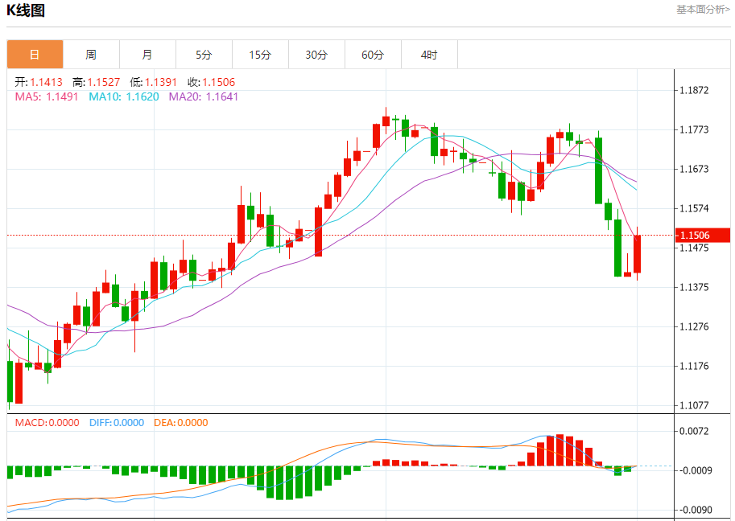Click the red current price tag 1.1506
Screen dimensions: 735x521
pos(702,236)
